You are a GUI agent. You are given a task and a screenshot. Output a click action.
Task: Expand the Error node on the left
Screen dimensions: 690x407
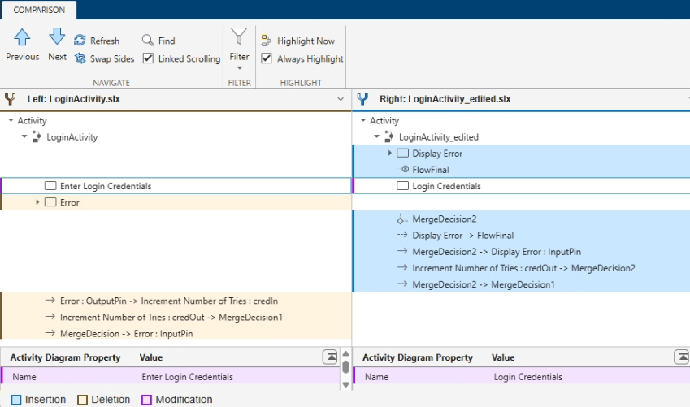click(x=37, y=202)
